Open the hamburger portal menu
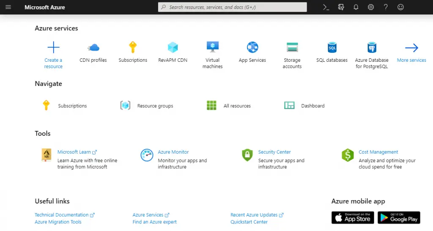Viewport: 433px width, 231px height. [x=8, y=7]
